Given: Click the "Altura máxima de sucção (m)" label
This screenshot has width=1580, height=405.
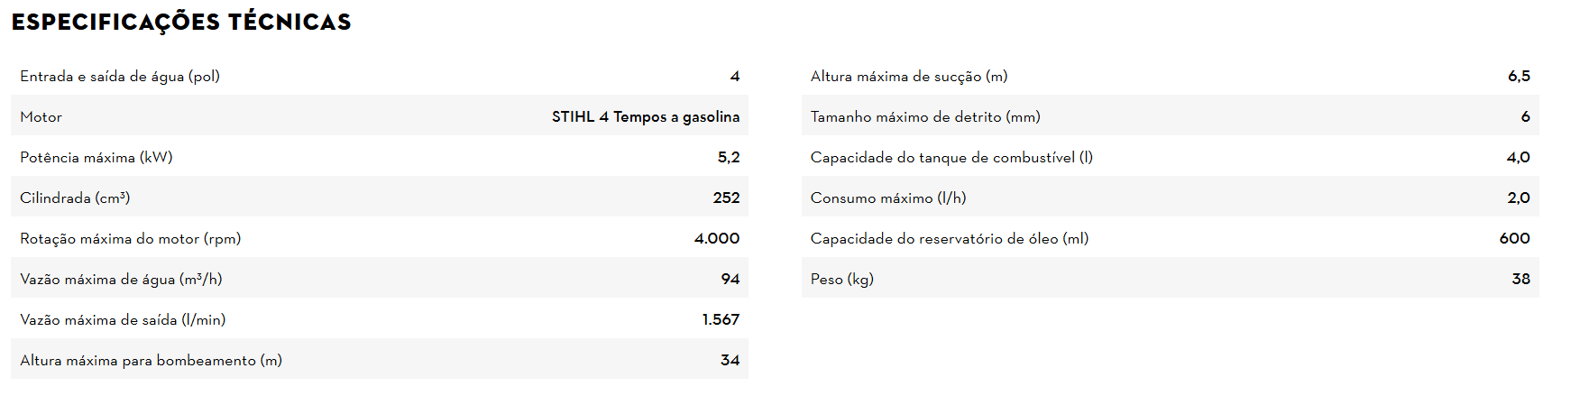Looking at the screenshot, I should pos(909,77).
